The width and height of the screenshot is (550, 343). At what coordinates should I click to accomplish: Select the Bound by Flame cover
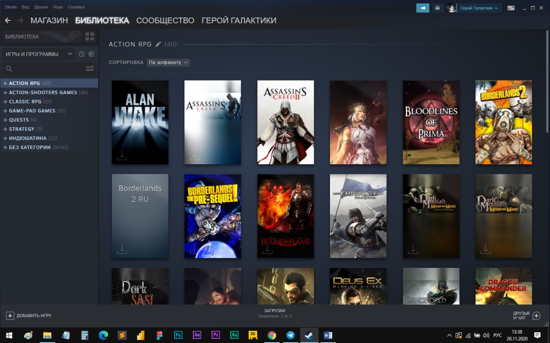[286, 216]
